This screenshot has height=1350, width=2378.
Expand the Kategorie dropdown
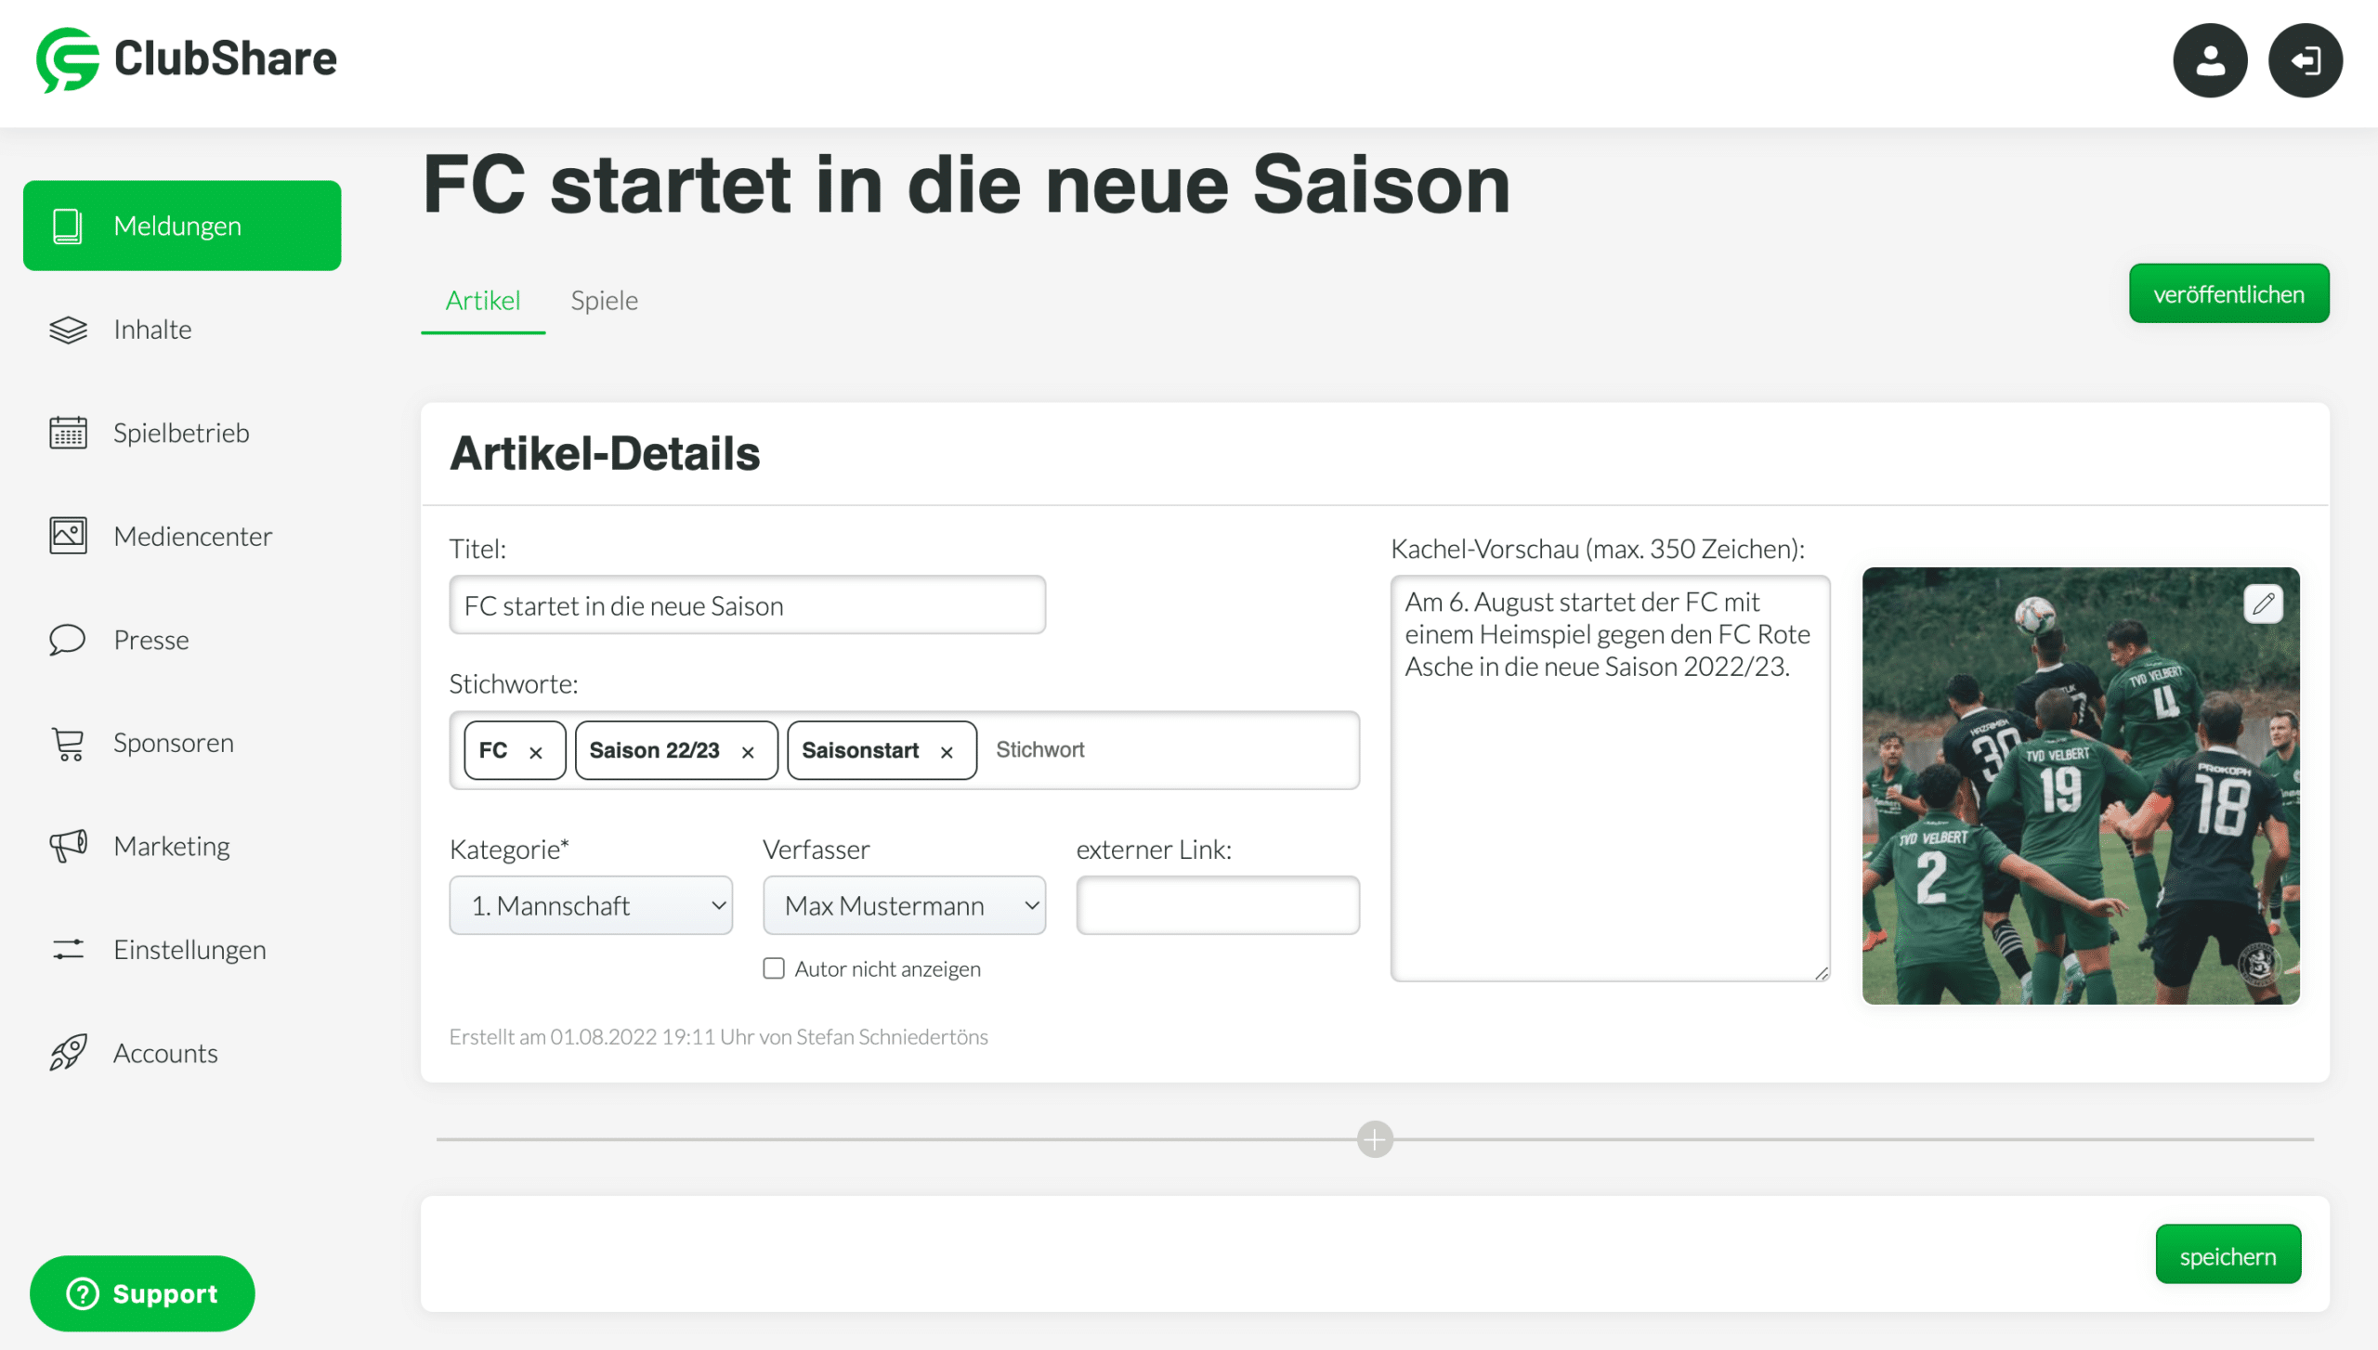(591, 905)
